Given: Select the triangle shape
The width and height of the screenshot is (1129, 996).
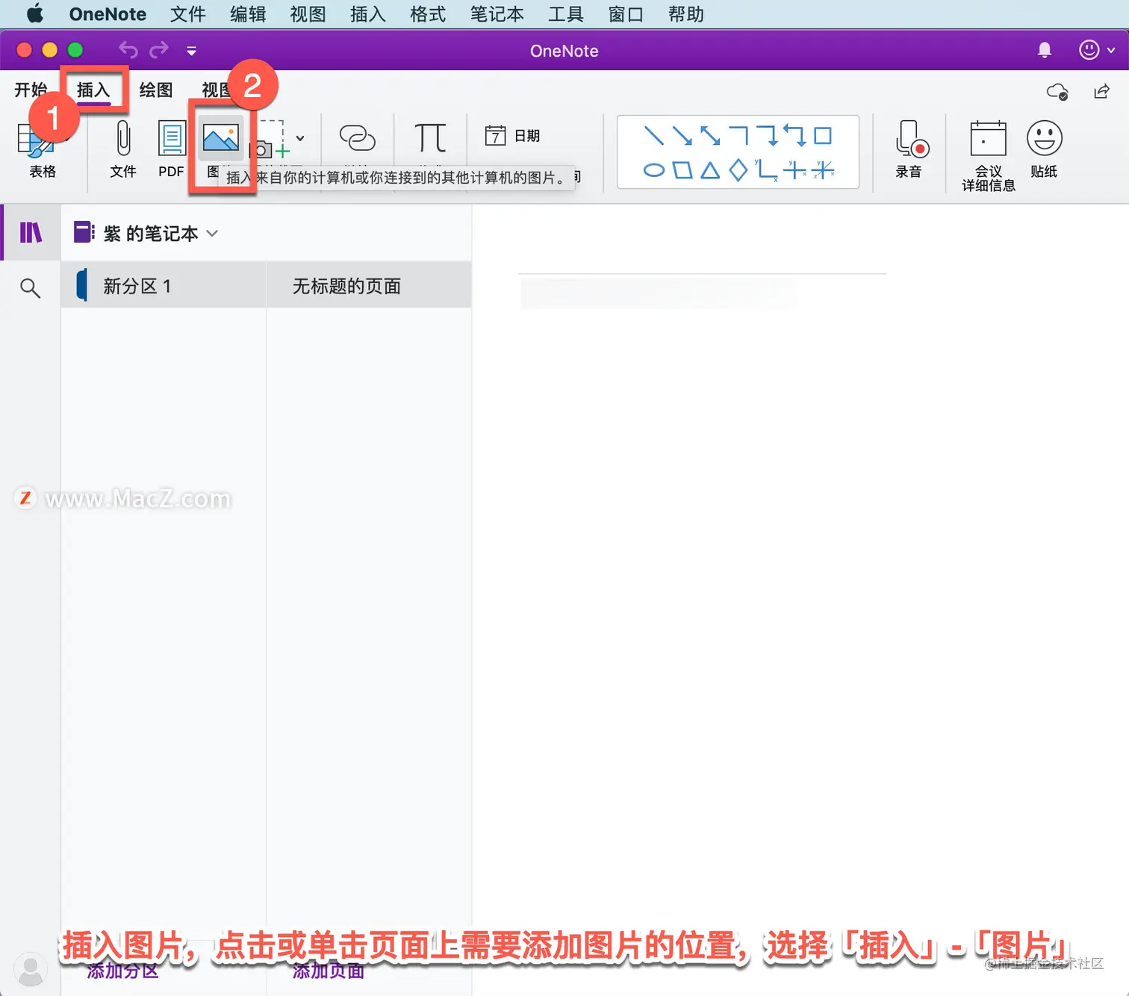Looking at the screenshot, I should click(710, 170).
